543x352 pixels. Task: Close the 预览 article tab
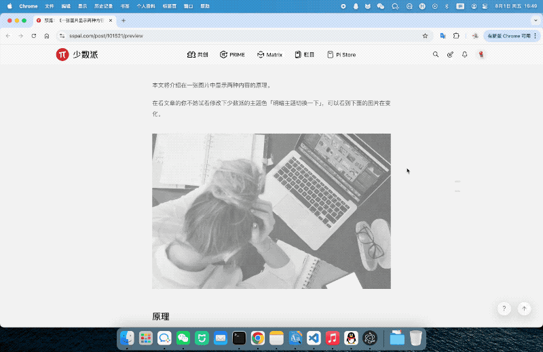pos(111,20)
